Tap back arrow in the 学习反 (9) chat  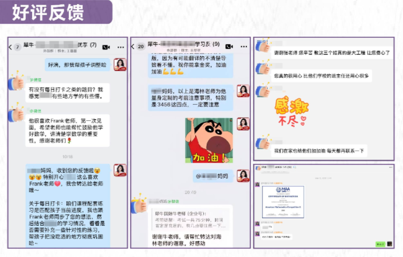tap(133, 47)
